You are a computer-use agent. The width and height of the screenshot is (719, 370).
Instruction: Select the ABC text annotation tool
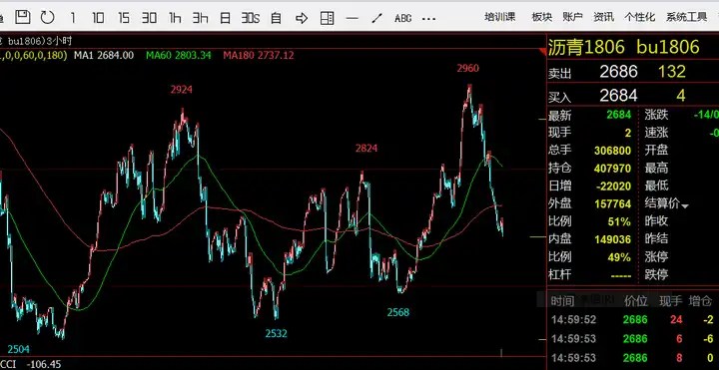(402, 18)
